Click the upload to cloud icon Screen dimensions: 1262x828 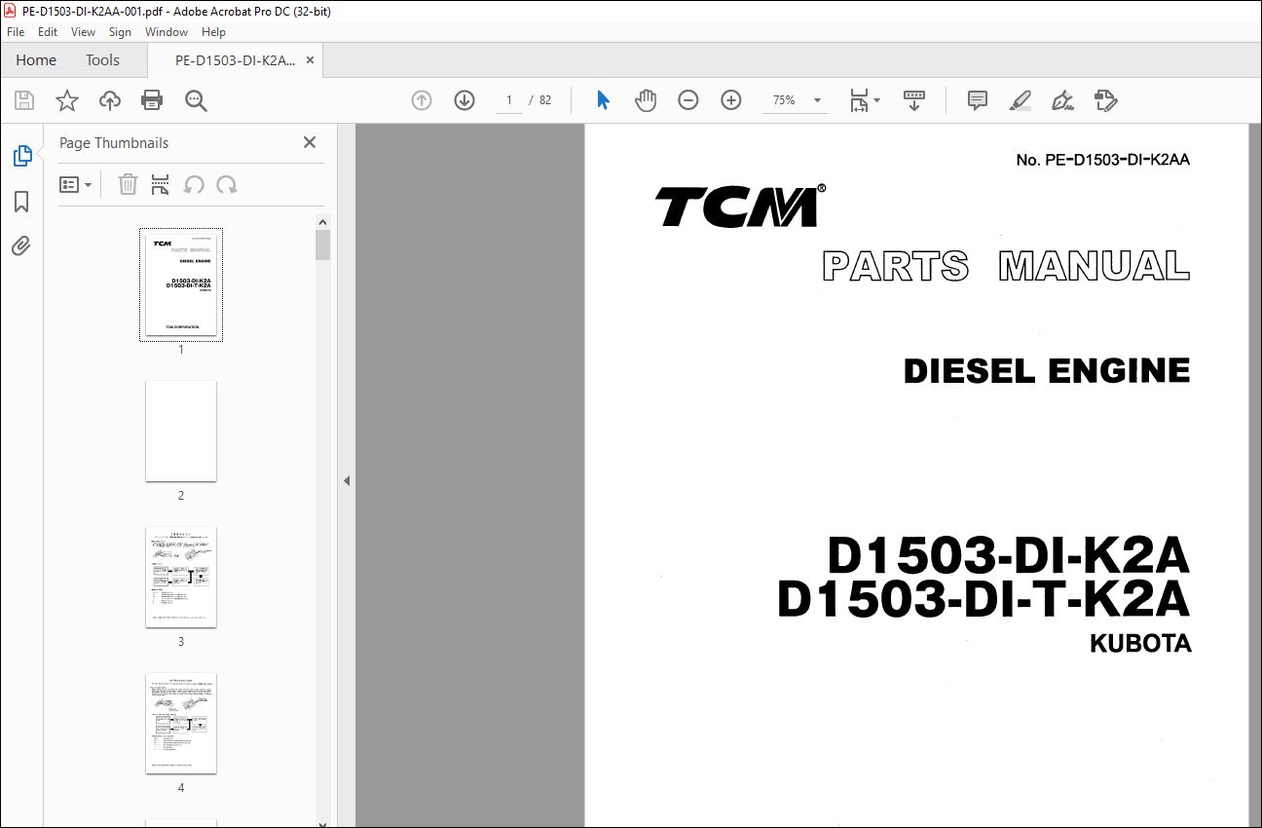pyautogui.click(x=110, y=100)
